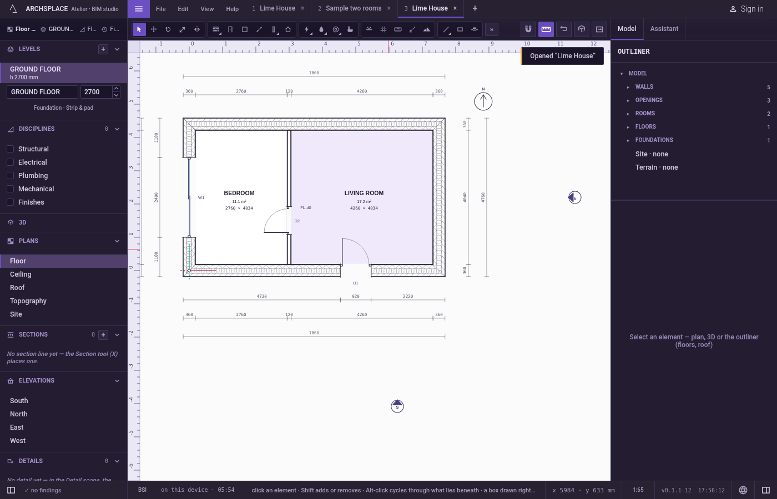
Task: Enable the Plumbing discipline checkbox
Action: (x=10, y=175)
